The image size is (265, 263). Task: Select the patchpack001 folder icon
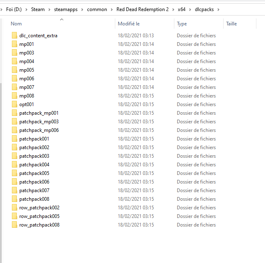coord(14,139)
